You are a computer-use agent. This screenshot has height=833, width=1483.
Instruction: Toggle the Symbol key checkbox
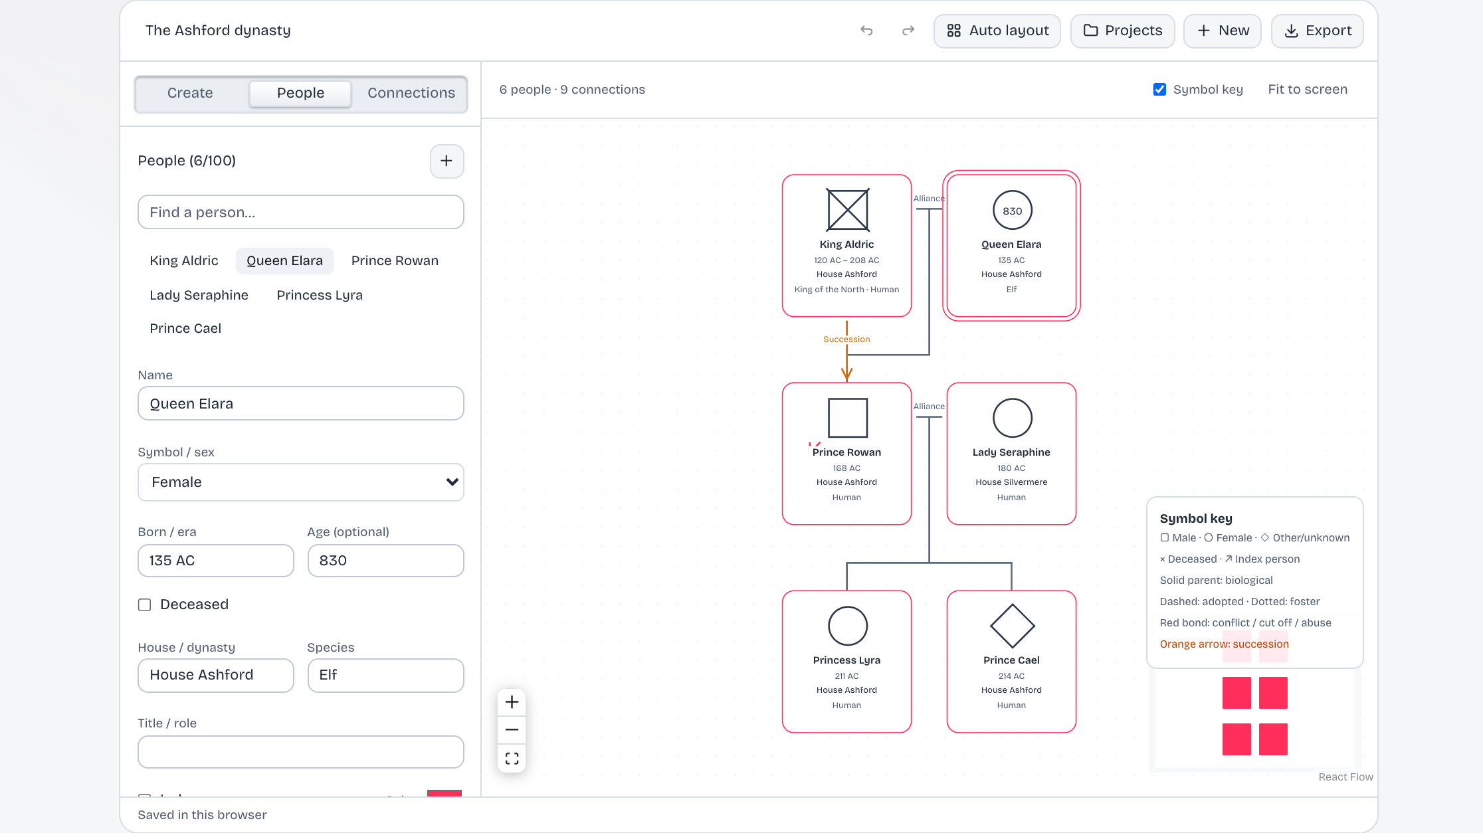point(1159,90)
